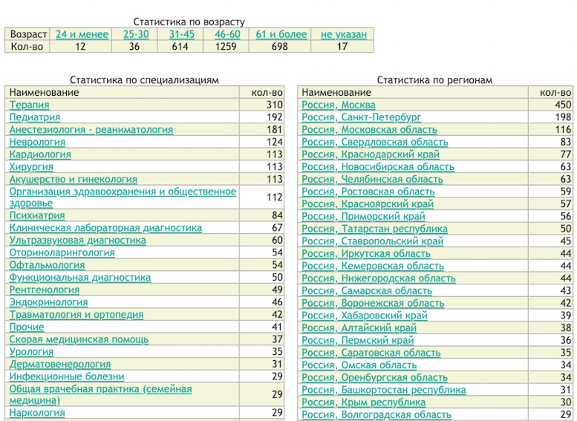Screen dimensions: 577x421
Task: Click 'Россия, Крым республика' link
Action: click(x=364, y=402)
